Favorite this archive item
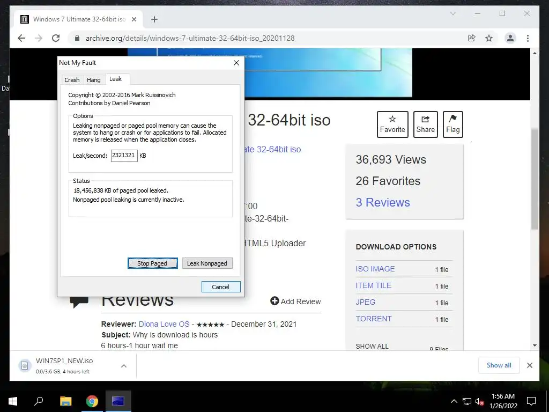Screen dimensions: 549x412 tap(392, 124)
